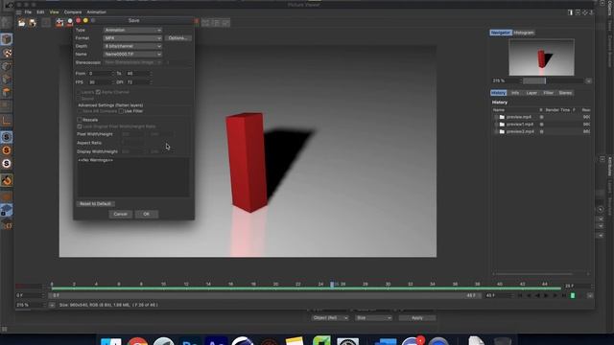Open Photoshop from the Dock
The image size is (614, 345).
coord(190,341)
